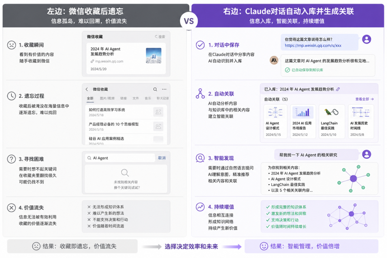The image size is (387, 258).
Task: Click the magnifier chat icon beside 智能发现
Action: point(200,158)
